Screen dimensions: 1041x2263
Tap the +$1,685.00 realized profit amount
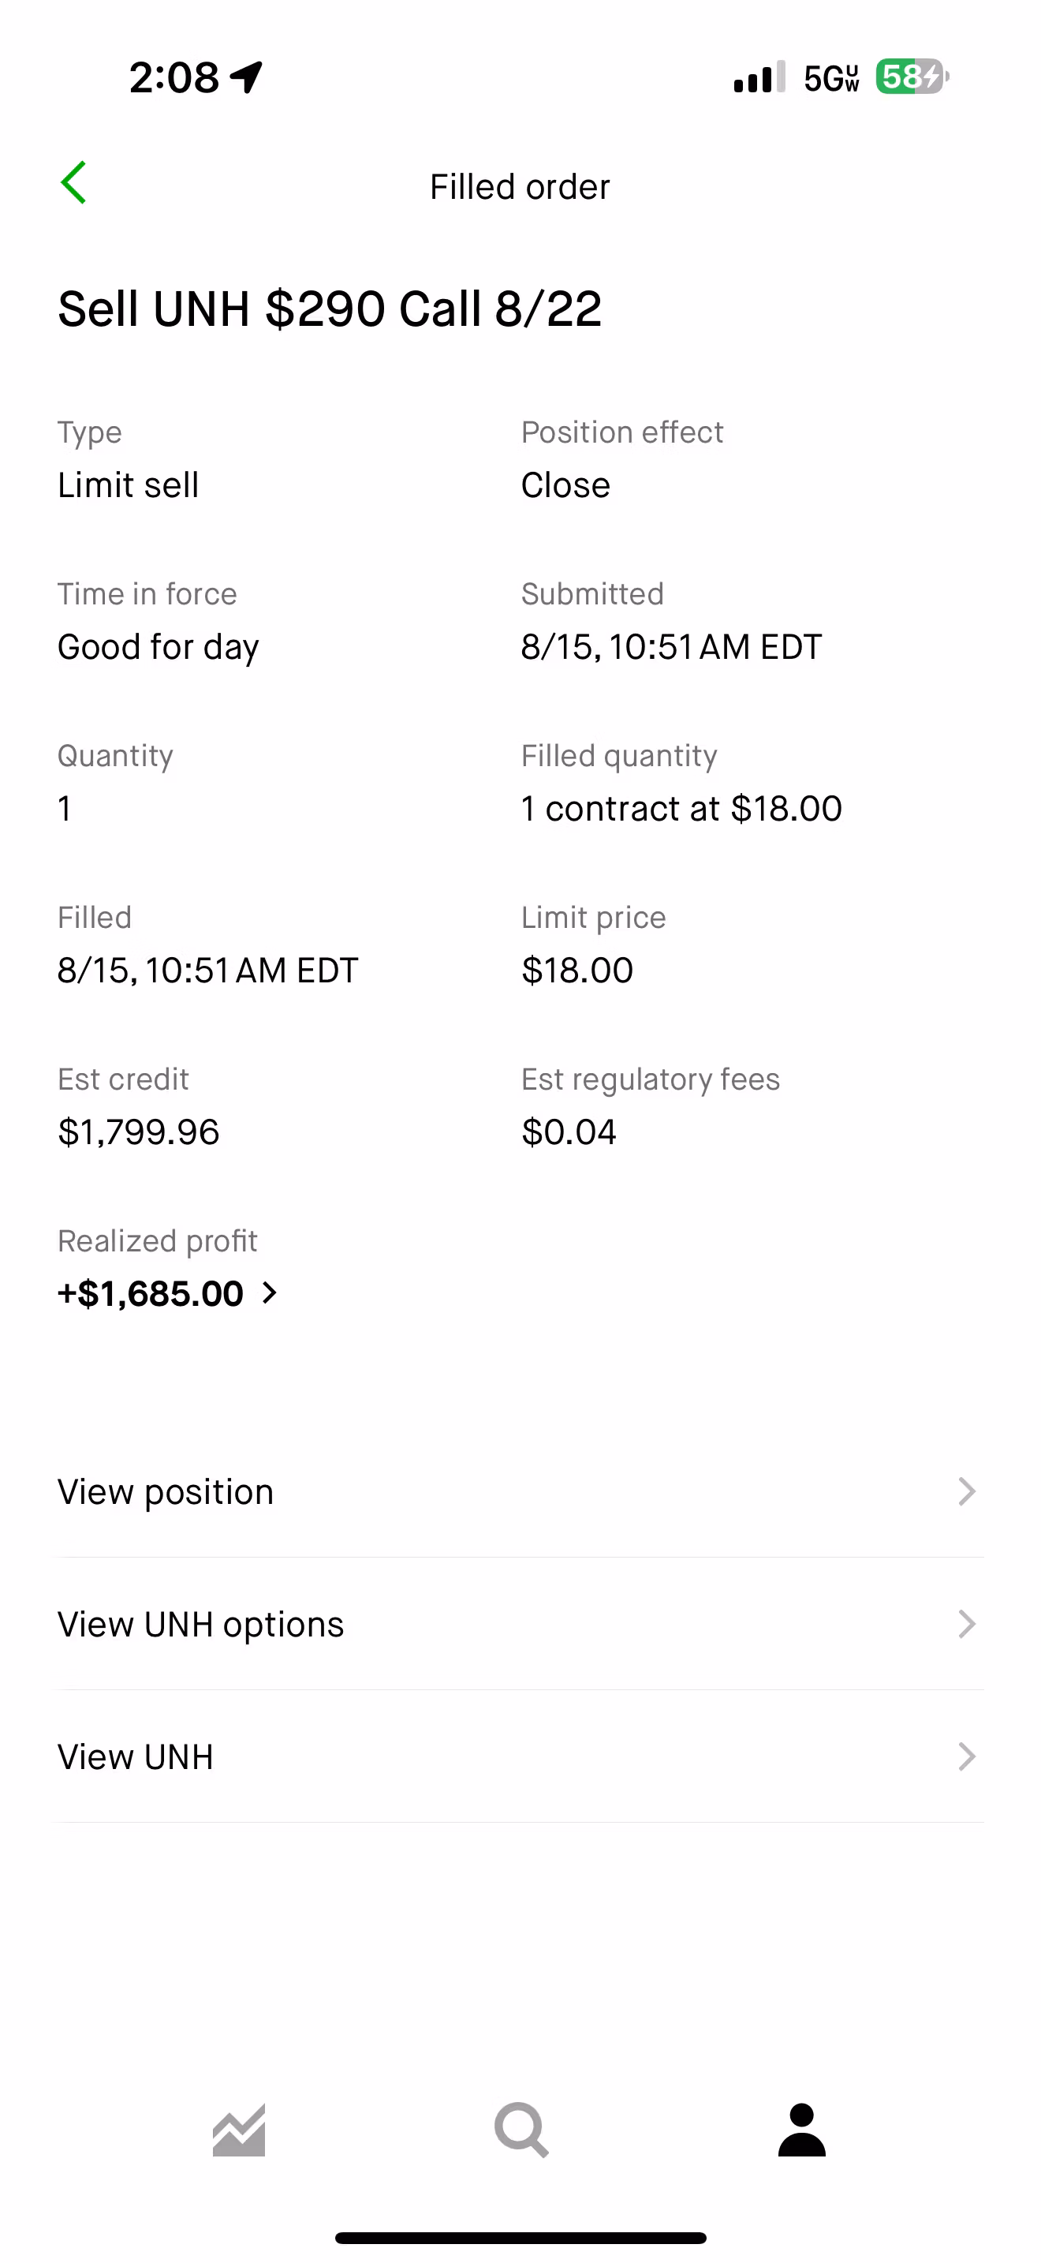click(150, 1293)
